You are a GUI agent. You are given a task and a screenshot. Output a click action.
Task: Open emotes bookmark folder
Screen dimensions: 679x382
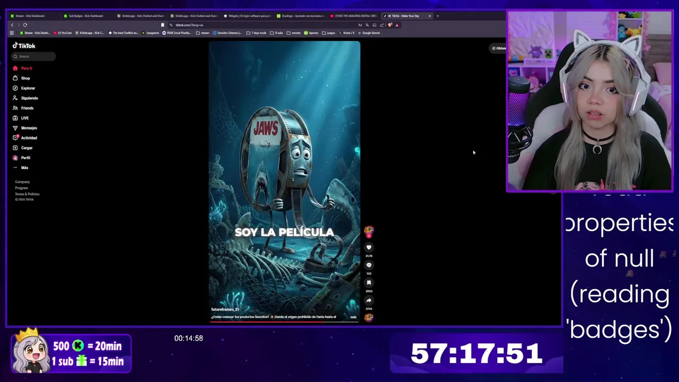[x=294, y=33]
